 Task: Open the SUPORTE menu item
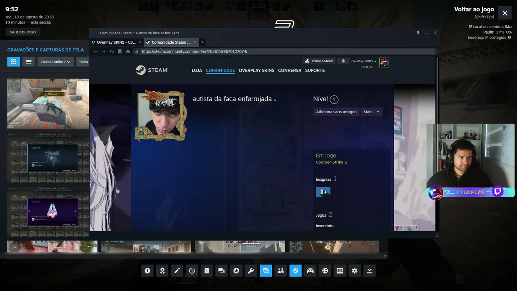(315, 70)
